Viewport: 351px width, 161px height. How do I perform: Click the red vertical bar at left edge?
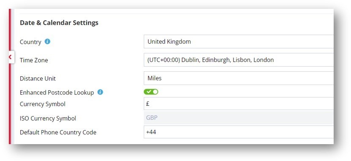(10, 100)
